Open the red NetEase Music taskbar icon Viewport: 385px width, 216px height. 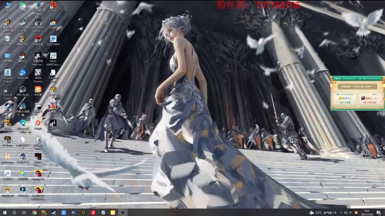93,213
